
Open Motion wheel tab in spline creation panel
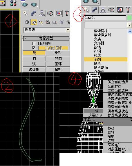[x=50, y=13]
